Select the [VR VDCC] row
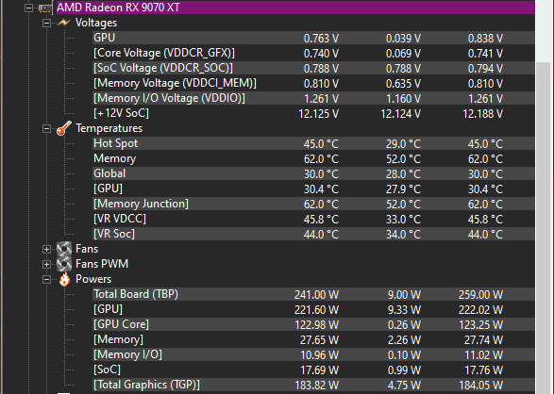Screen dimensions: 554x394 [x=313, y=219]
